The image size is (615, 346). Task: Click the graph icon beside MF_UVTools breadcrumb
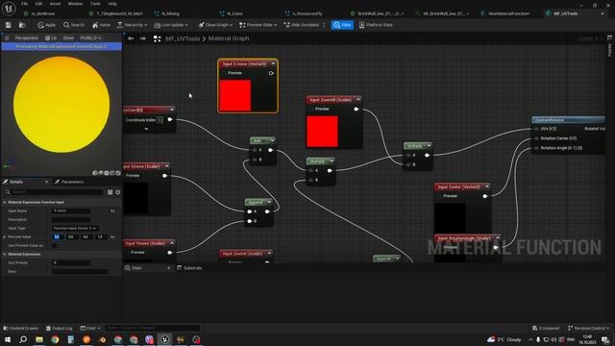tap(158, 38)
